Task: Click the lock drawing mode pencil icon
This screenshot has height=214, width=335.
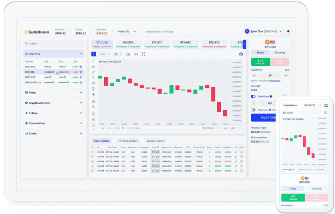Action: click(93, 120)
